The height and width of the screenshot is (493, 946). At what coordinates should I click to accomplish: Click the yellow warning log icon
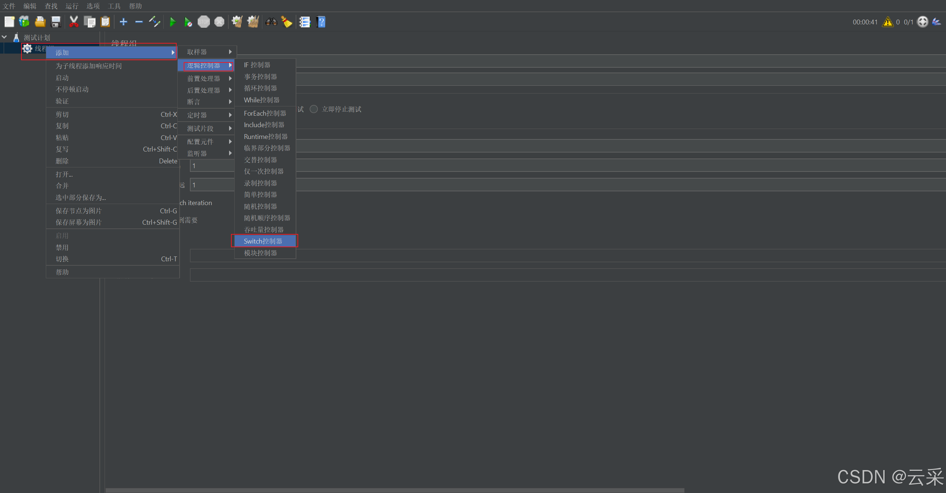(x=888, y=22)
